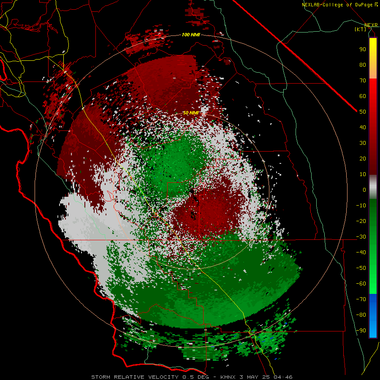Viewport: 380px width, 380px height.
Task: Click the STORM RELATIVE VELOCITY caption text
Action: (x=135, y=377)
